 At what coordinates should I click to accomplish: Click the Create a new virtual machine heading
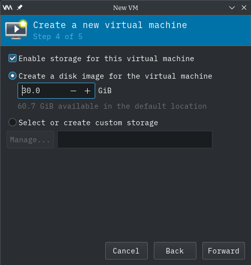pos(110,25)
